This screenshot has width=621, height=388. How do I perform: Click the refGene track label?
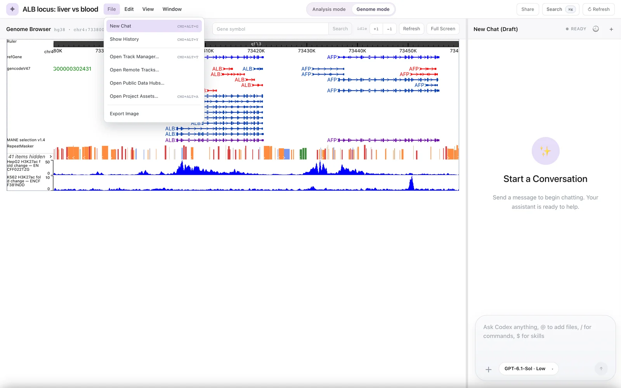pyautogui.click(x=14, y=57)
